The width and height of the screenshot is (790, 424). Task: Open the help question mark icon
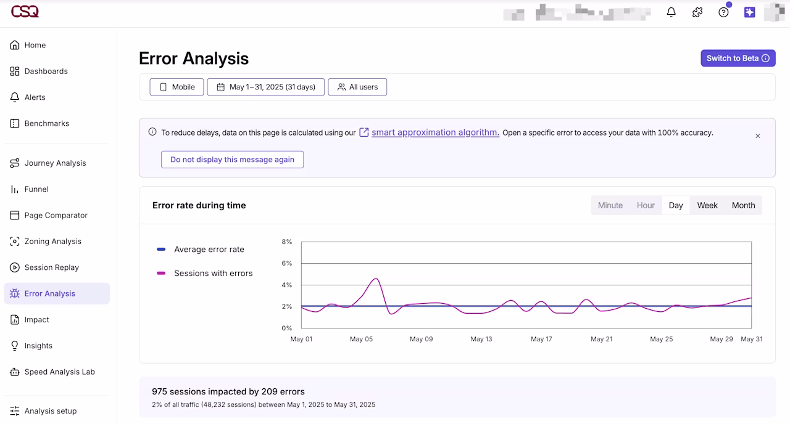[x=723, y=12]
